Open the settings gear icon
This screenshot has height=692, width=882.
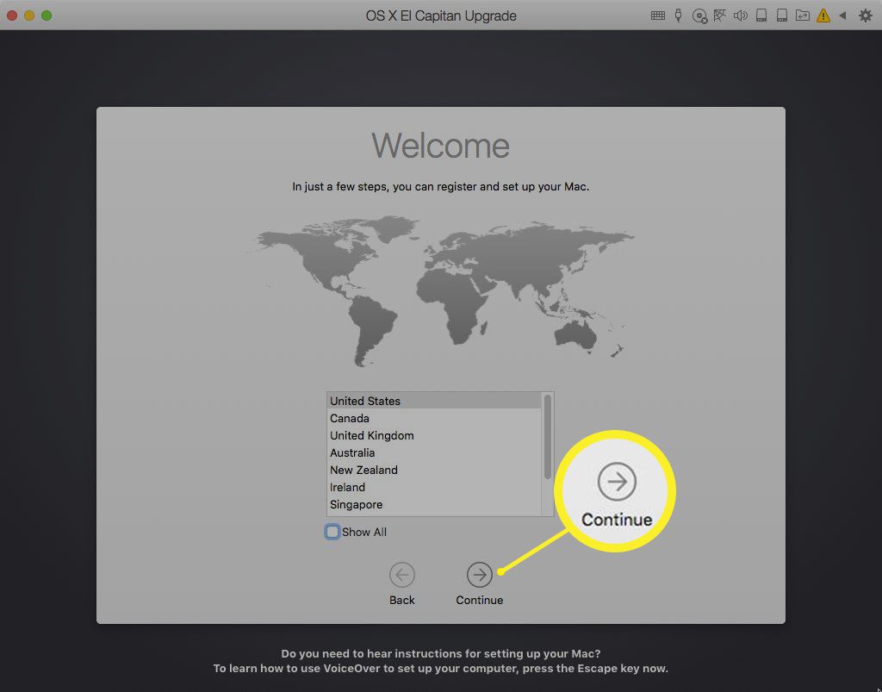pyautogui.click(x=865, y=16)
